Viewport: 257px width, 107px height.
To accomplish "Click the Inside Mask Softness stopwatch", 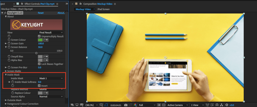I will (13, 82).
